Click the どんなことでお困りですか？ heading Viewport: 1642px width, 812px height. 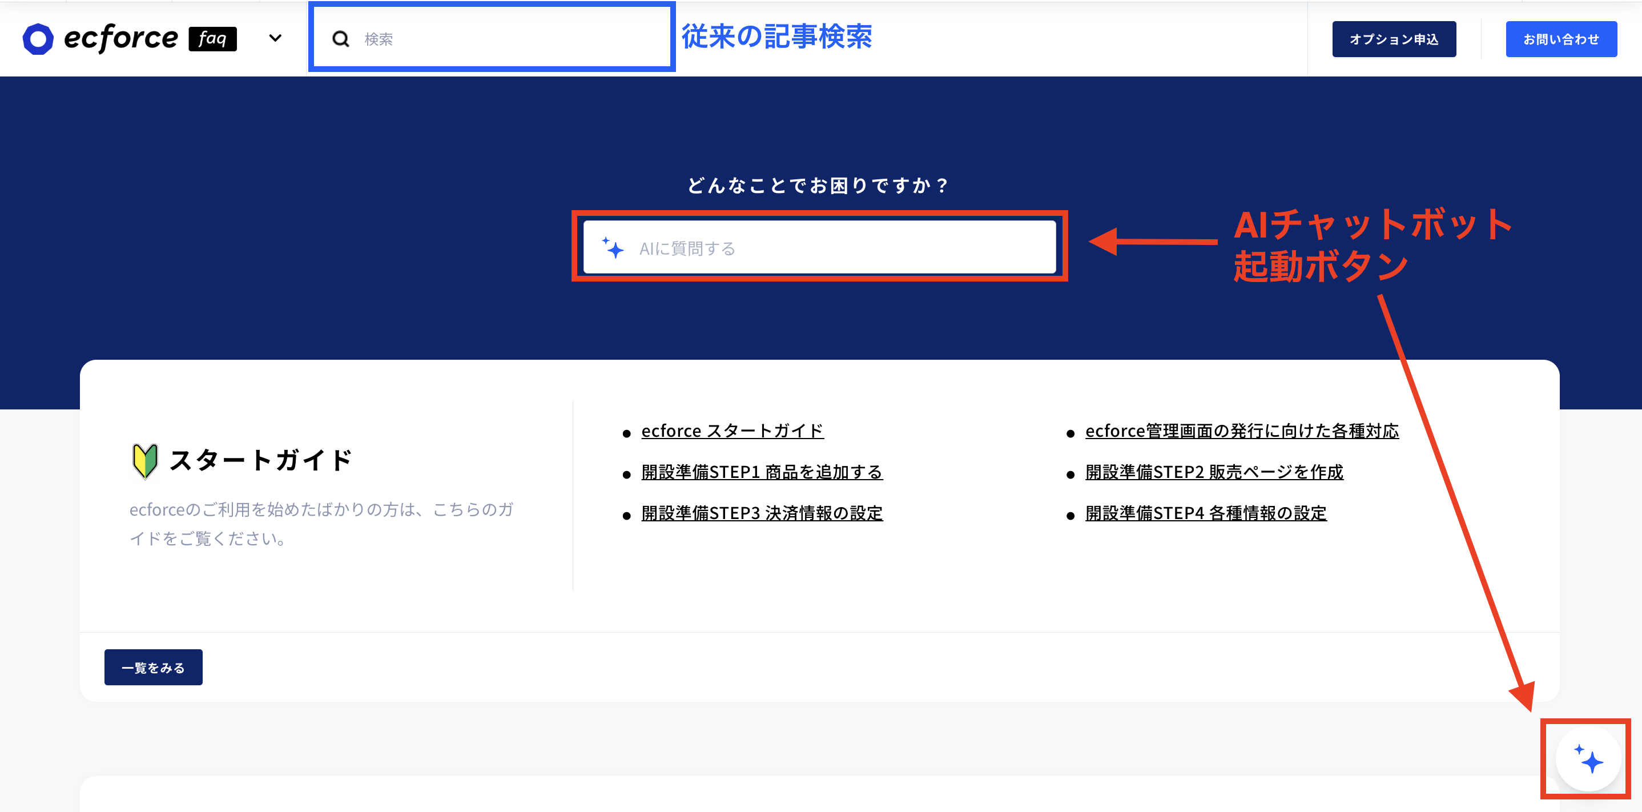pos(820,186)
